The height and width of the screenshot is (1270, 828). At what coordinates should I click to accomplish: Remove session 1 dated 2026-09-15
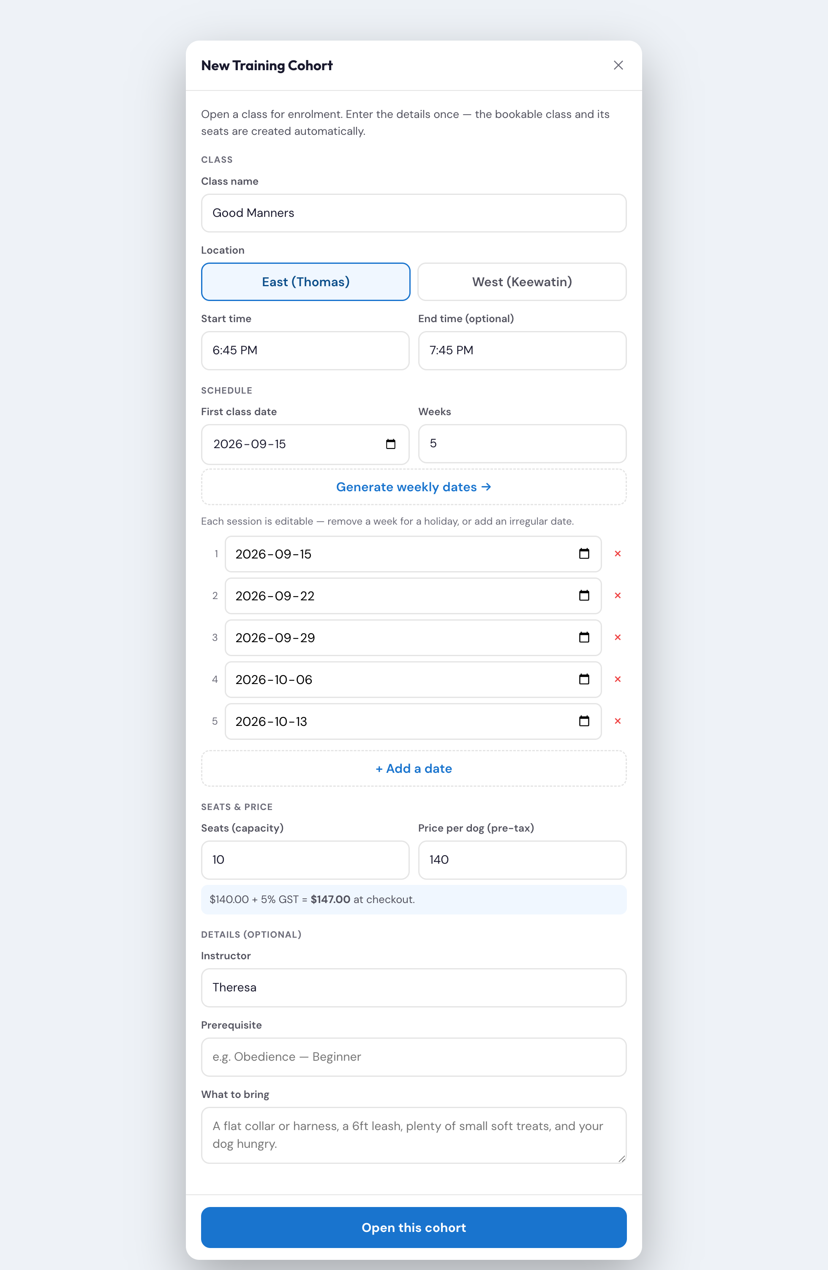(617, 553)
